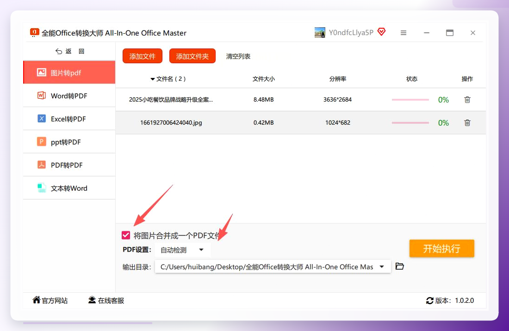Click username Y0ndfcLlya5P
This screenshot has height=331, width=509.
pos(351,32)
